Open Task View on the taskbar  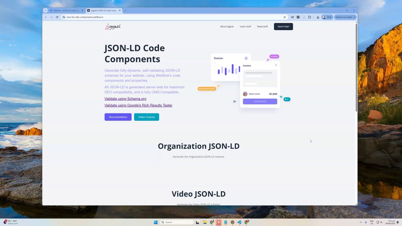tap(198, 222)
